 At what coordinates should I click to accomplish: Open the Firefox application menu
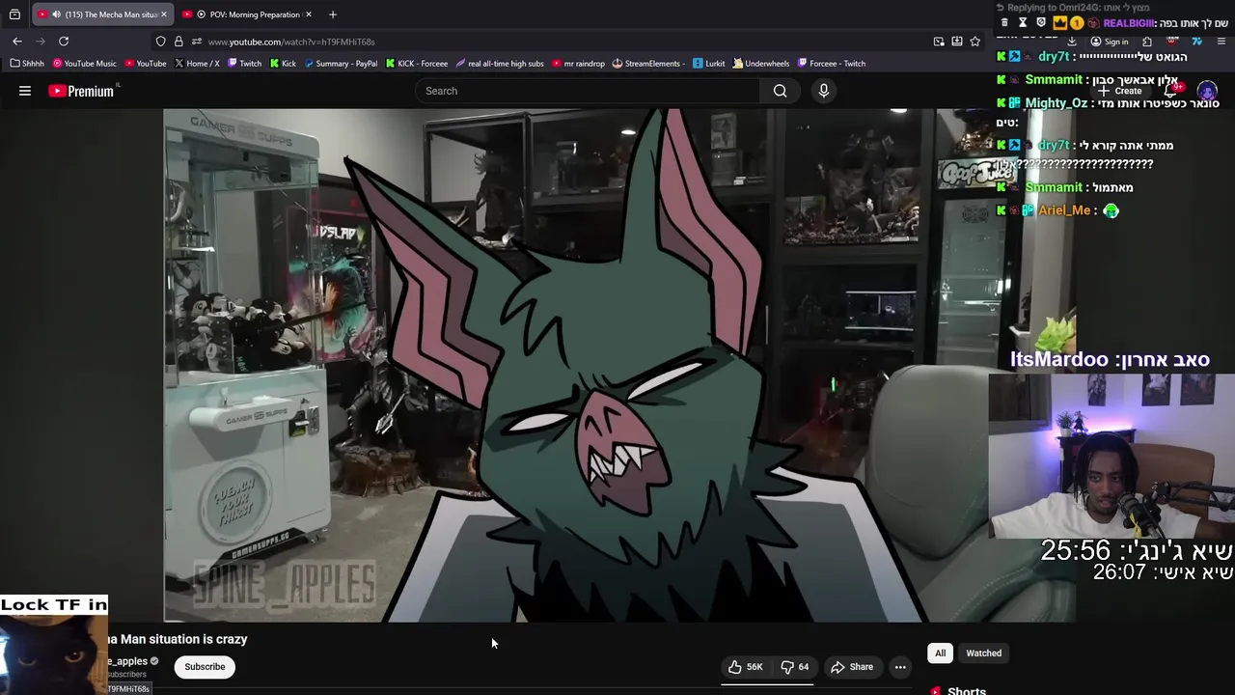pyautogui.click(x=1221, y=42)
